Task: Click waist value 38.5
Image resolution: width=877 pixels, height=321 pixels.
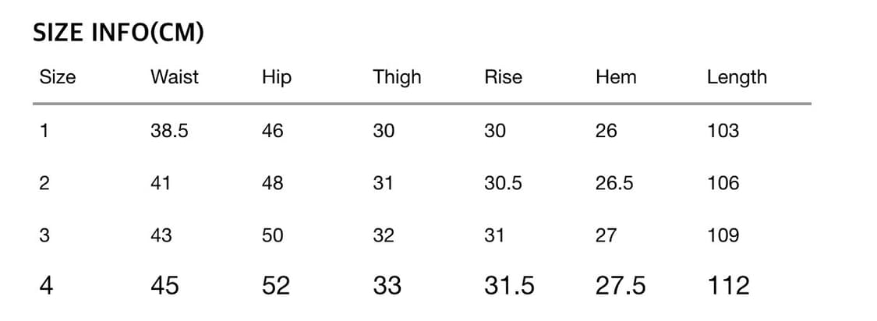Action: tap(169, 131)
